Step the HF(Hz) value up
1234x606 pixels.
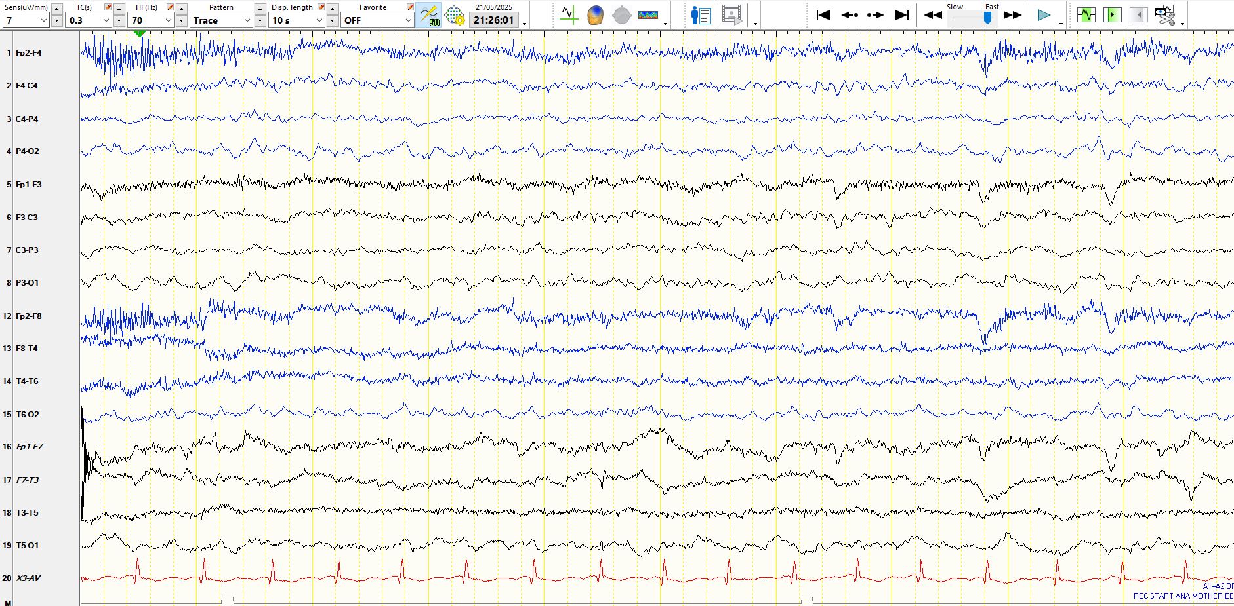[182, 9]
